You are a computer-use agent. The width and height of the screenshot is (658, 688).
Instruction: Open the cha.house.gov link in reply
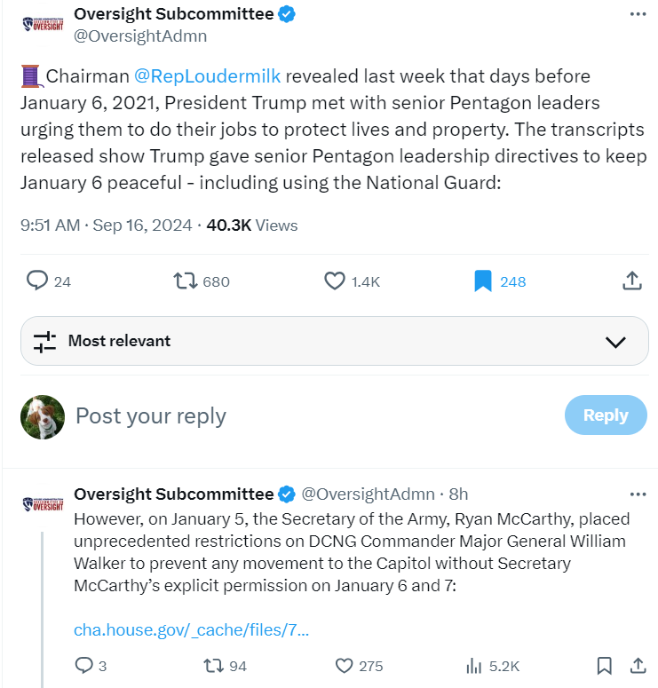click(191, 630)
